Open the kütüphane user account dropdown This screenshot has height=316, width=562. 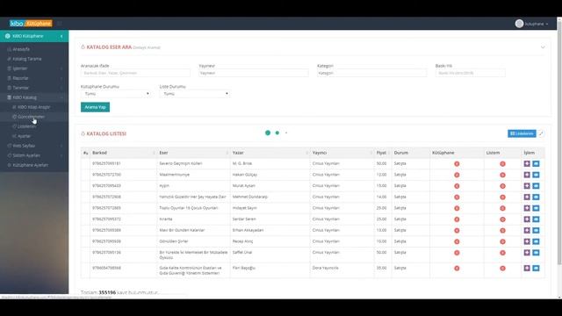point(537,24)
